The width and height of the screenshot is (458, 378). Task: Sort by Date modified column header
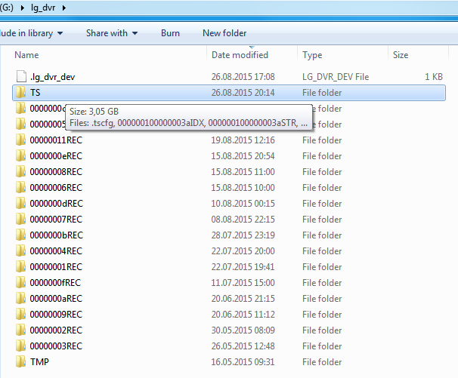(x=240, y=55)
